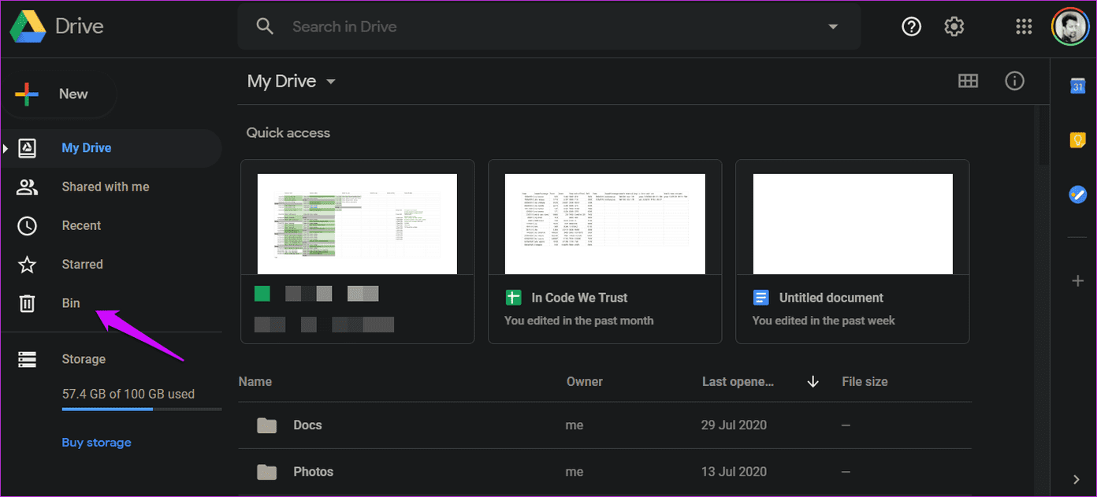Screen dimensions: 1097x497
Task: Open Untitled document thumbnail
Action: 853,224
